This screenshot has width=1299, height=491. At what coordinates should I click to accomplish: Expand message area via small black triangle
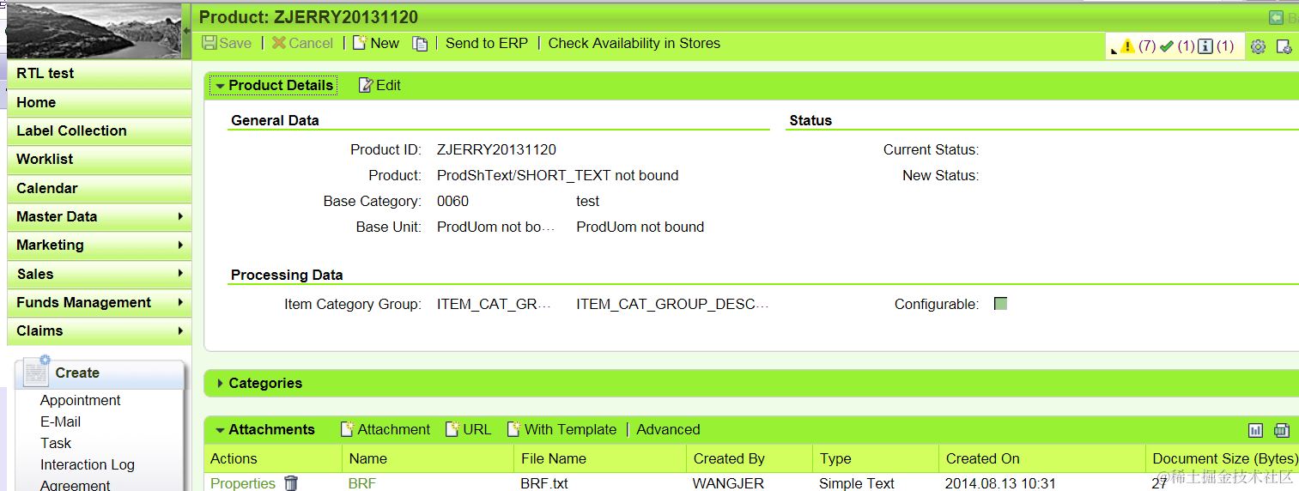coord(1114,52)
